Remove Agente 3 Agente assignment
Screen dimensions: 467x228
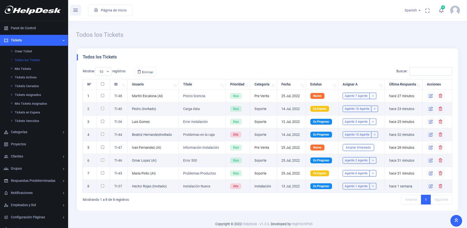pyautogui.click(x=373, y=122)
